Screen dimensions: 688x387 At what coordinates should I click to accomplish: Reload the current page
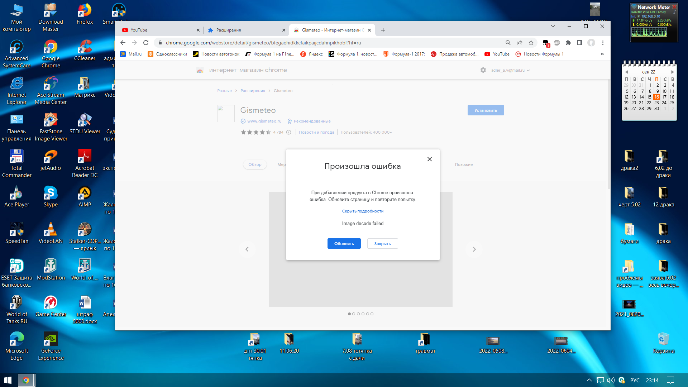(146, 43)
